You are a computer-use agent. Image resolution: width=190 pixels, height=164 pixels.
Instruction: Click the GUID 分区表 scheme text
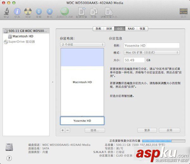124,155
